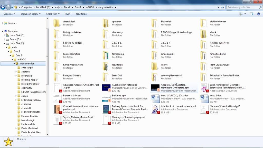Click Local Disk (E:) in address breadcrumb
The image size is (263, 148).
pos(43,7)
